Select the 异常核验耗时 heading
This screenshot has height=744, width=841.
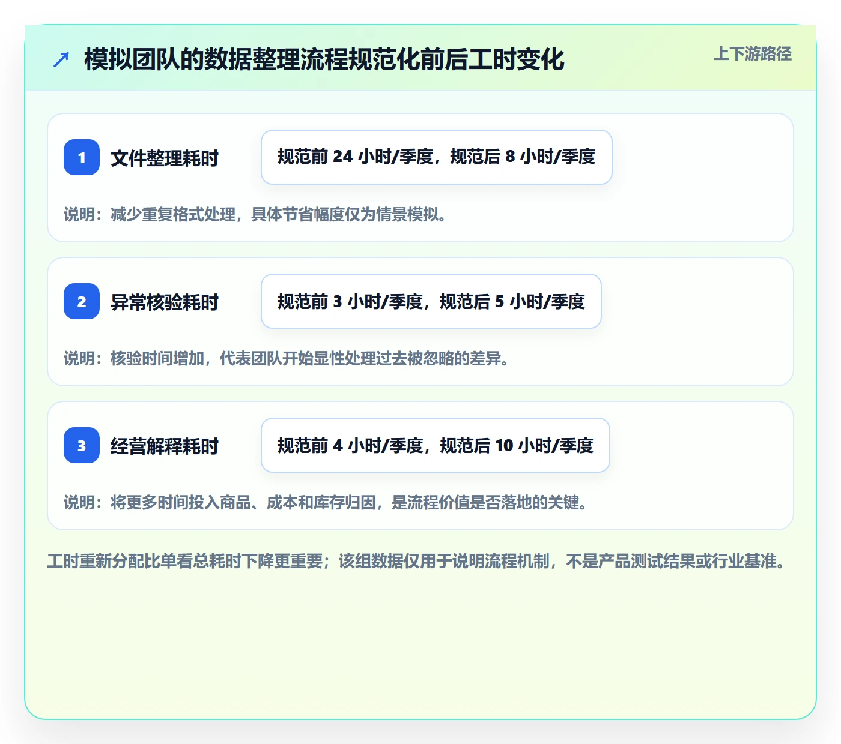(x=165, y=302)
